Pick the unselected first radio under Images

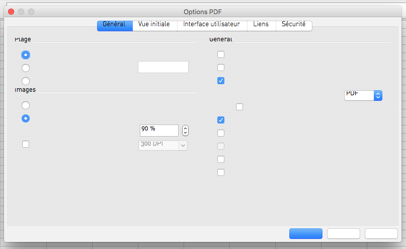pos(26,105)
